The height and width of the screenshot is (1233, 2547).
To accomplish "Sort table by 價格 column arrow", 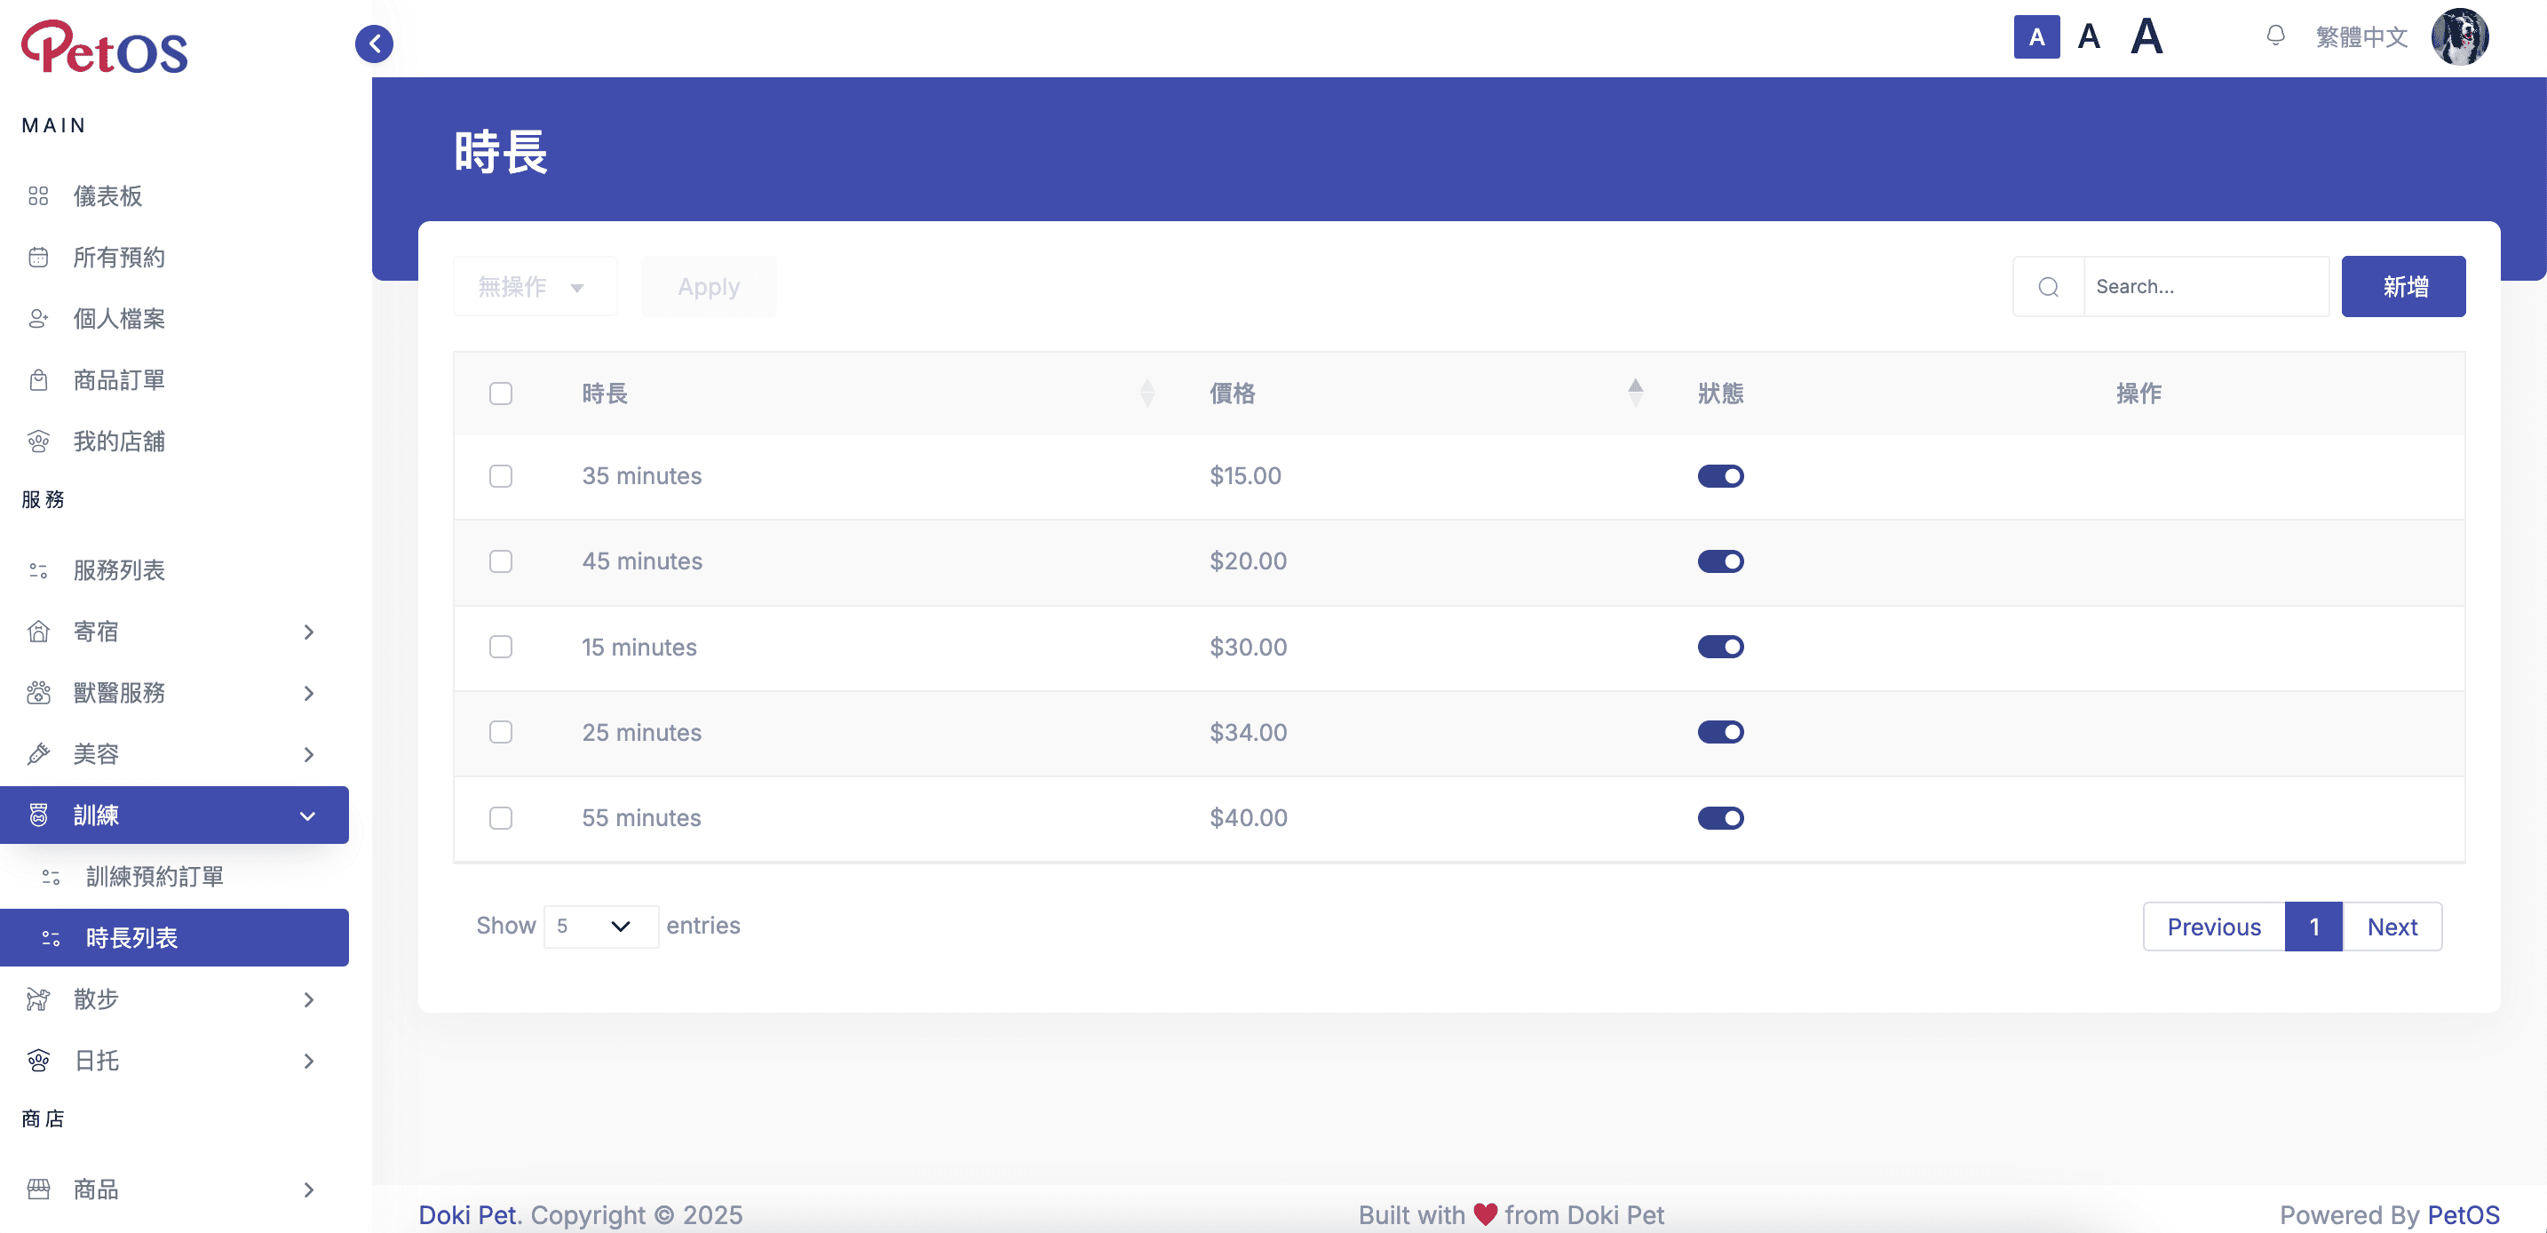I will click(1635, 393).
